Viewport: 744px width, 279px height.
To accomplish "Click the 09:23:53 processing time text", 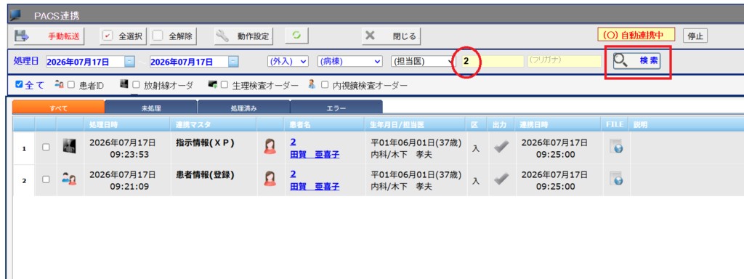I will click(x=129, y=154).
